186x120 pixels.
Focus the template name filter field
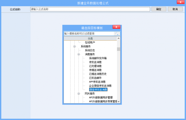click(x=89, y=34)
